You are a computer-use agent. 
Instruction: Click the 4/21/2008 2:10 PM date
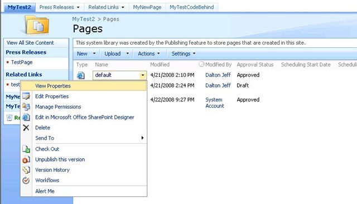[x=172, y=75]
